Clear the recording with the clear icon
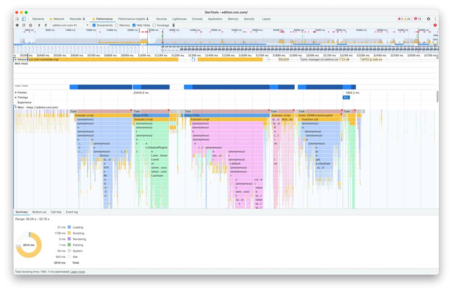This screenshot has height=292, width=452. (x=30, y=25)
